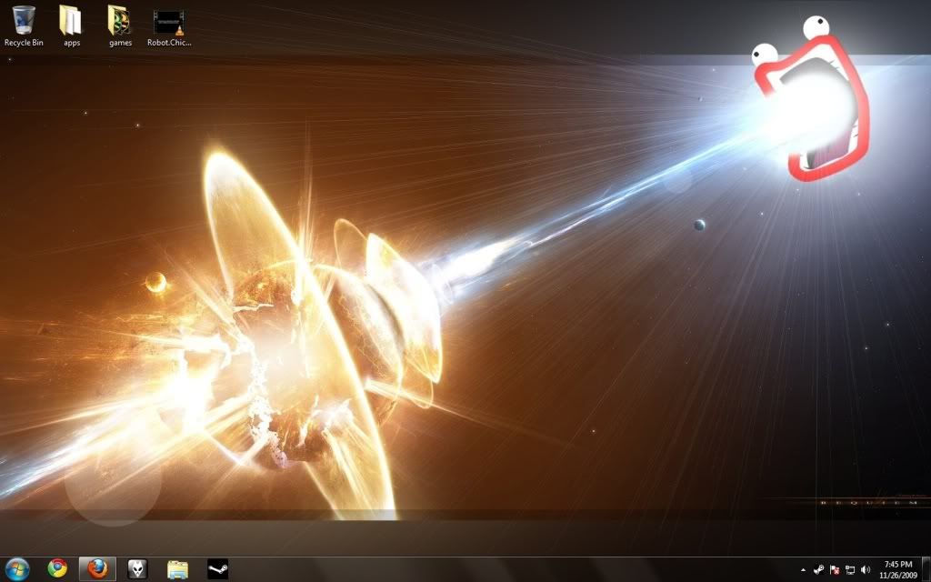Click the Windows Start orb

(x=16, y=568)
